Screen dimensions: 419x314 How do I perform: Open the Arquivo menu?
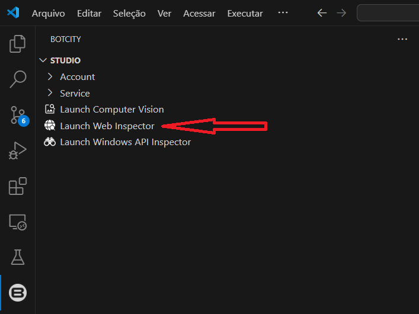point(48,13)
